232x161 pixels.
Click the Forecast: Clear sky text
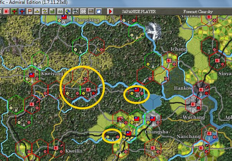click(198, 11)
